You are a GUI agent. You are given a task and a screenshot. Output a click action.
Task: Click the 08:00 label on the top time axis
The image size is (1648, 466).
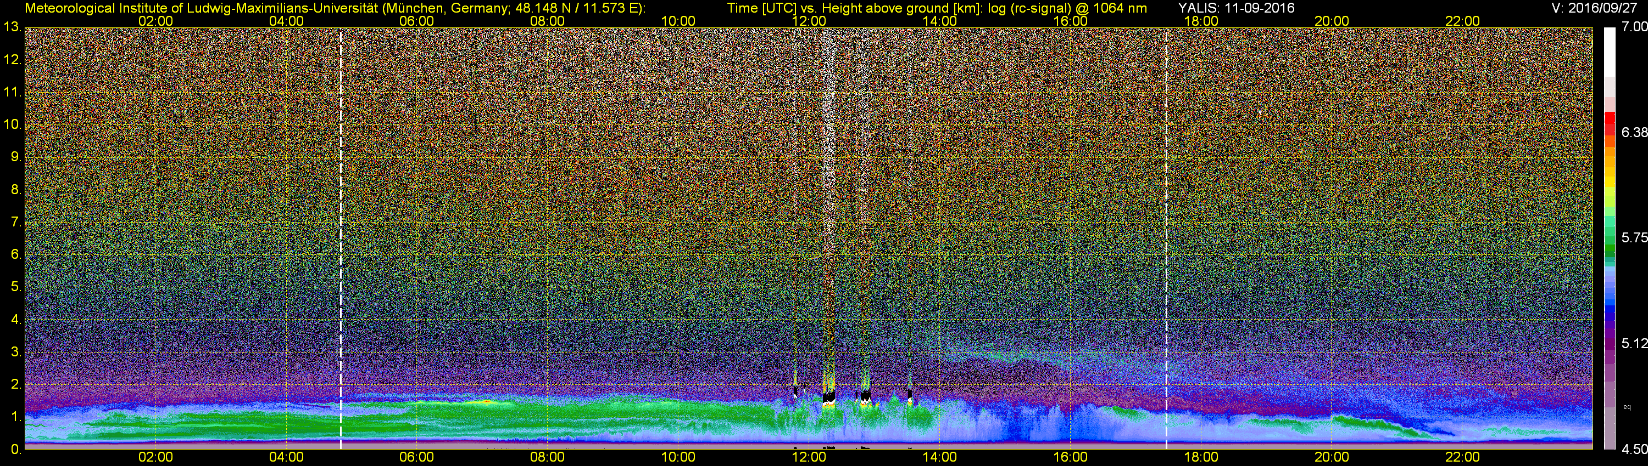[548, 21]
